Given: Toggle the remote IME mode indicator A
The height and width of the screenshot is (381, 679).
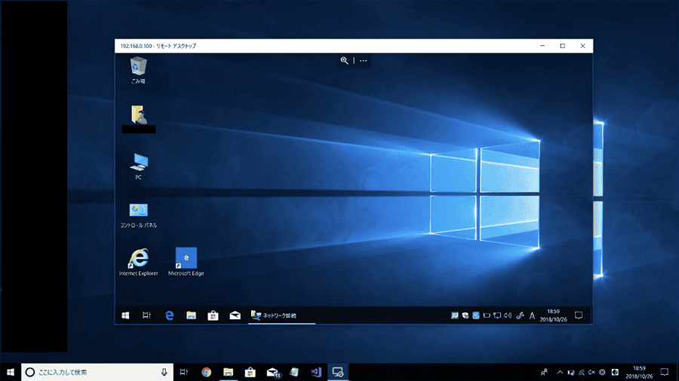Looking at the screenshot, I should coord(532,315).
